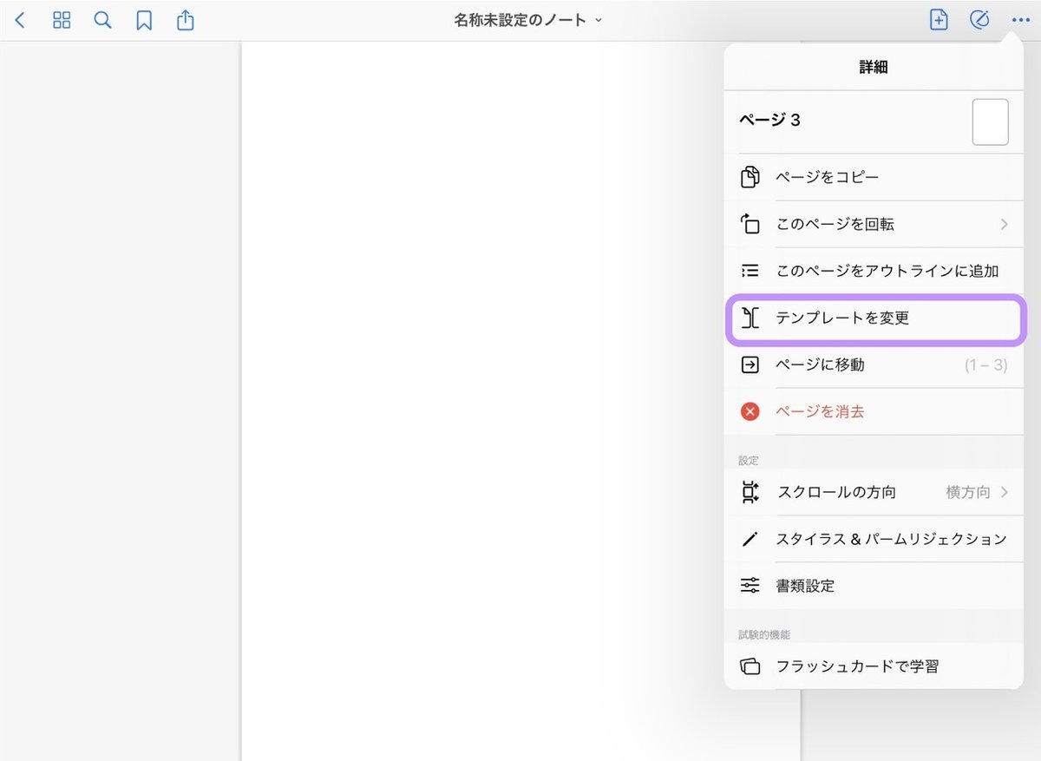Screen dimensions: 1041x761
Task: Open the search tool
Action: tap(101, 19)
